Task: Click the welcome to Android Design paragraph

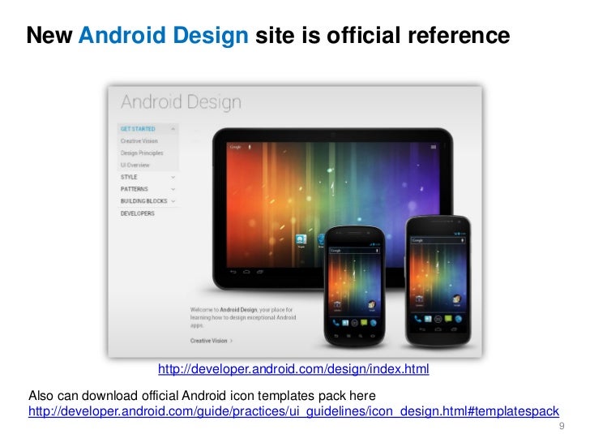Action: click(243, 317)
